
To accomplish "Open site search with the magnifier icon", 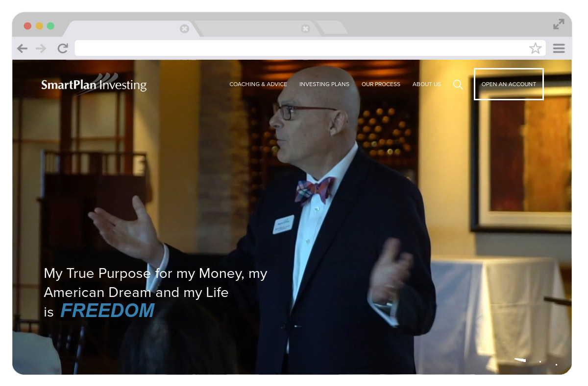I will (458, 85).
